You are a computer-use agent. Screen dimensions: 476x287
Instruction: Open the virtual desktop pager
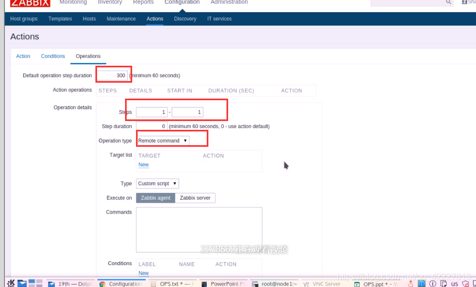point(35,283)
